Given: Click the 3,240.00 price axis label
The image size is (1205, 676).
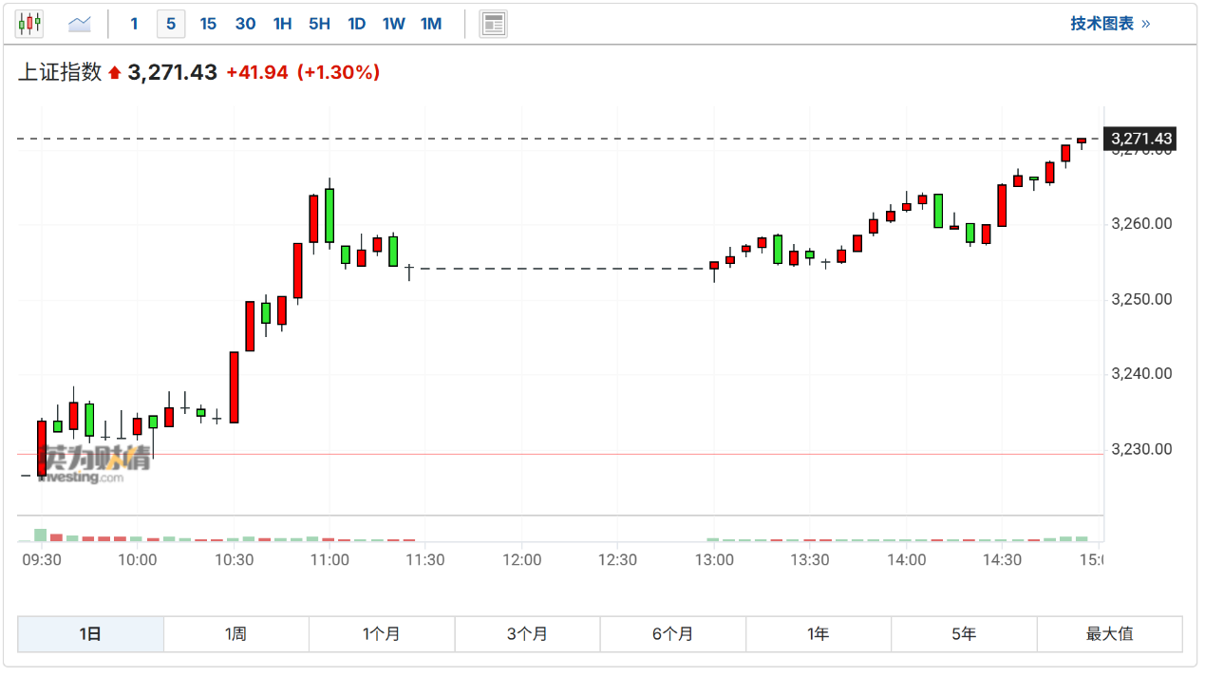Looking at the screenshot, I should coord(1141,374).
